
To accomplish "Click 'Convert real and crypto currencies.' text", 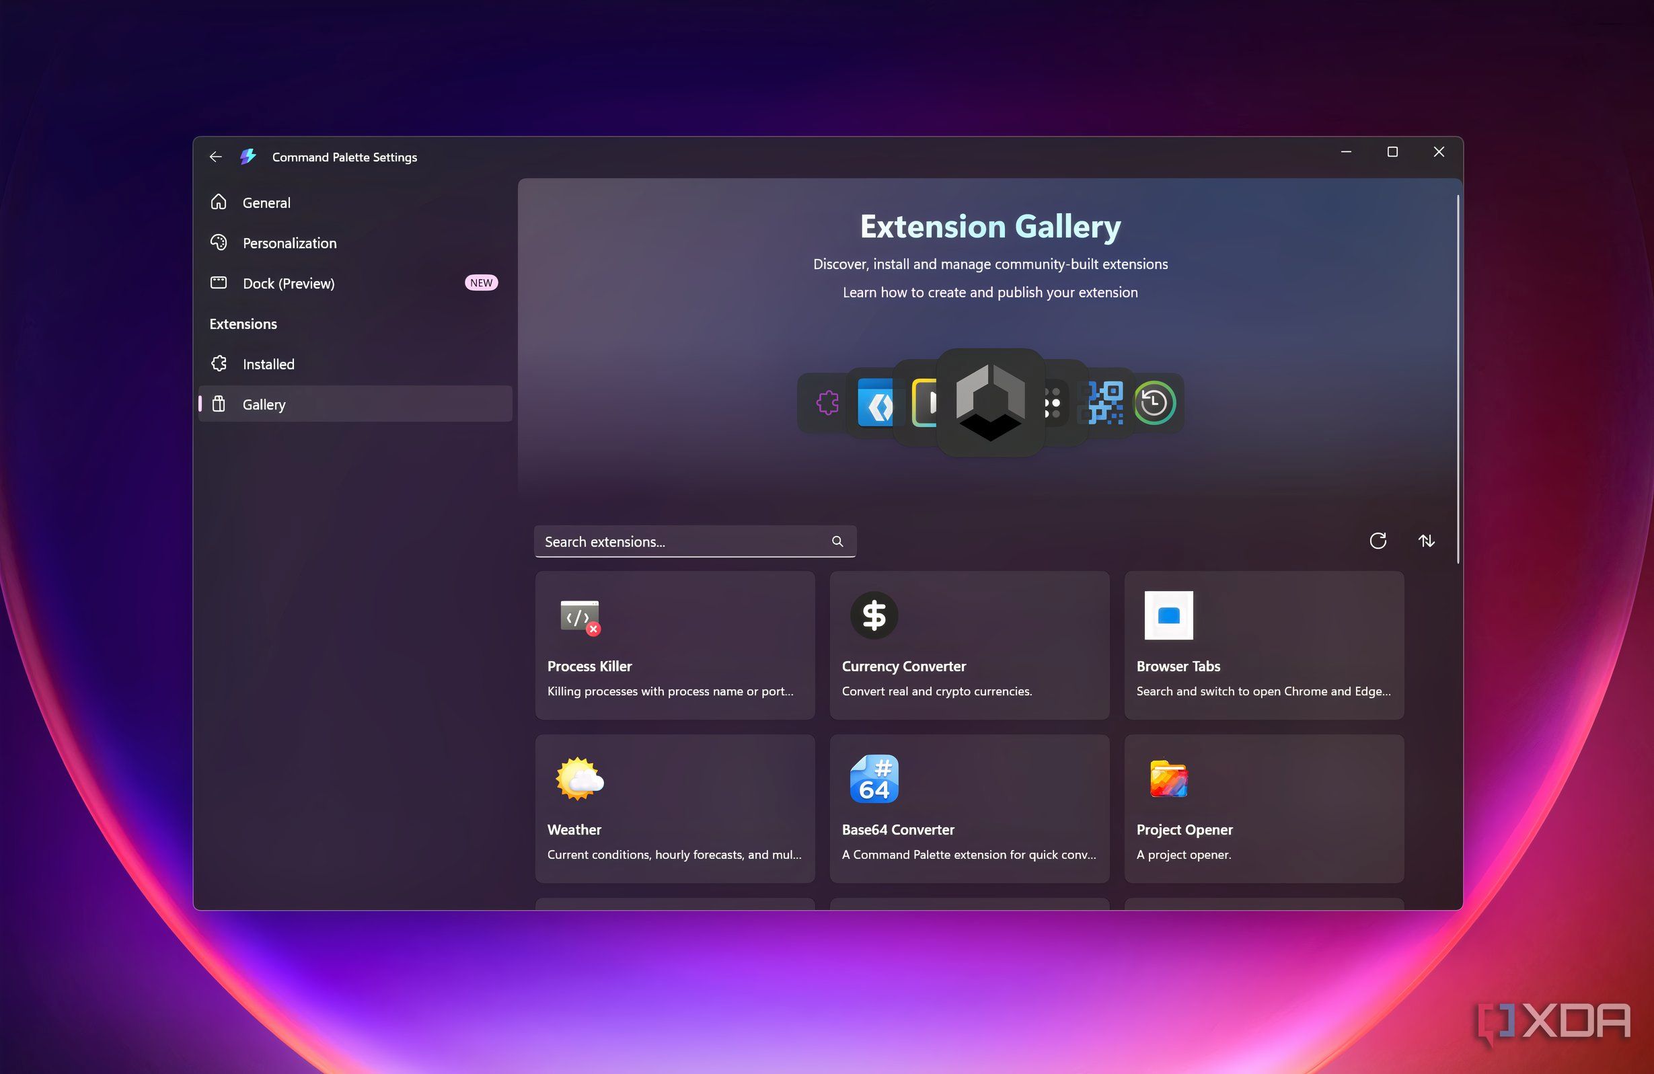I will click(937, 691).
